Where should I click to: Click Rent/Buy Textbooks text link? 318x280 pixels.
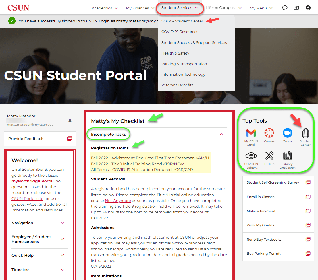tap(264, 239)
